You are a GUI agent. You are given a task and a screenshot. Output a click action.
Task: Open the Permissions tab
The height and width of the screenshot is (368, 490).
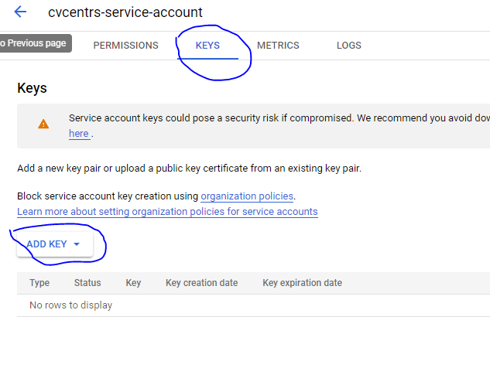[125, 46]
